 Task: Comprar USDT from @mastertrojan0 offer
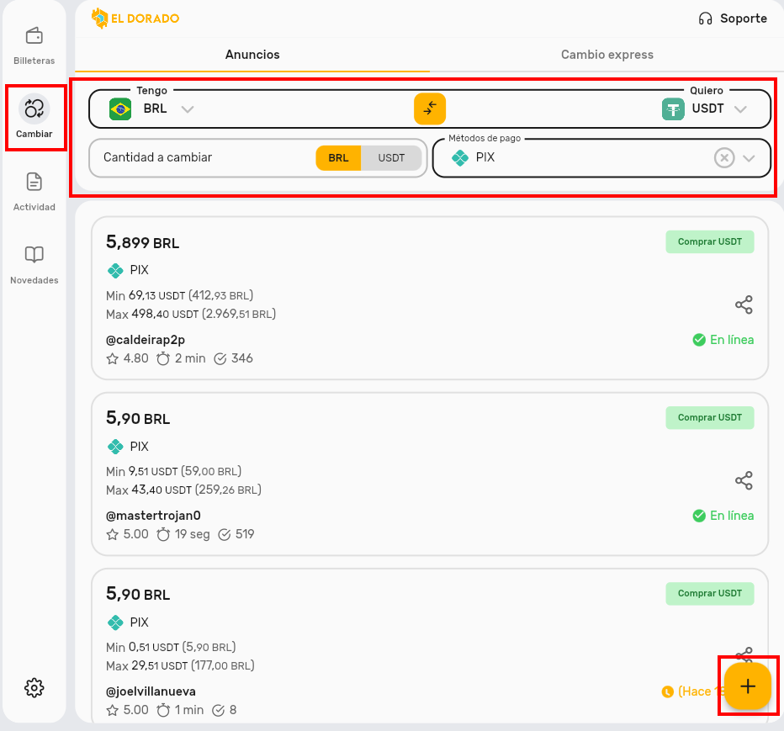click(709, 417)
